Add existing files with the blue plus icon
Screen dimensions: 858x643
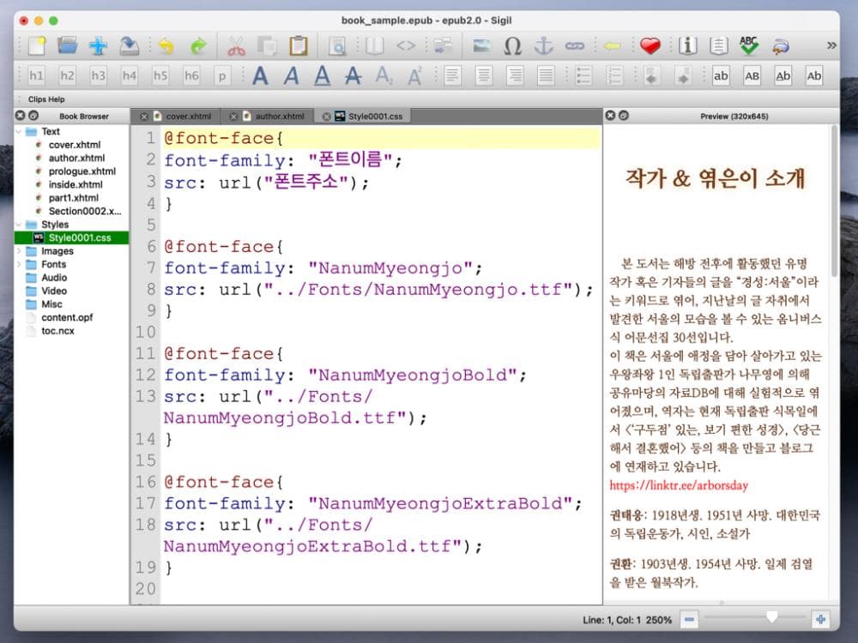click(x=99, y=46)
